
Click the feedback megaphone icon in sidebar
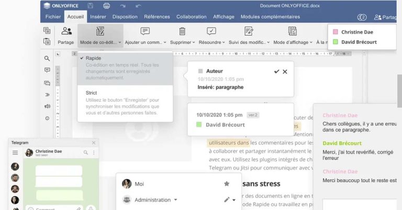click(x=47, y=106)
